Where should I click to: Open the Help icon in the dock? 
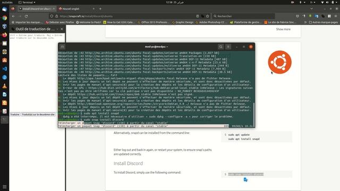(5, 77)
